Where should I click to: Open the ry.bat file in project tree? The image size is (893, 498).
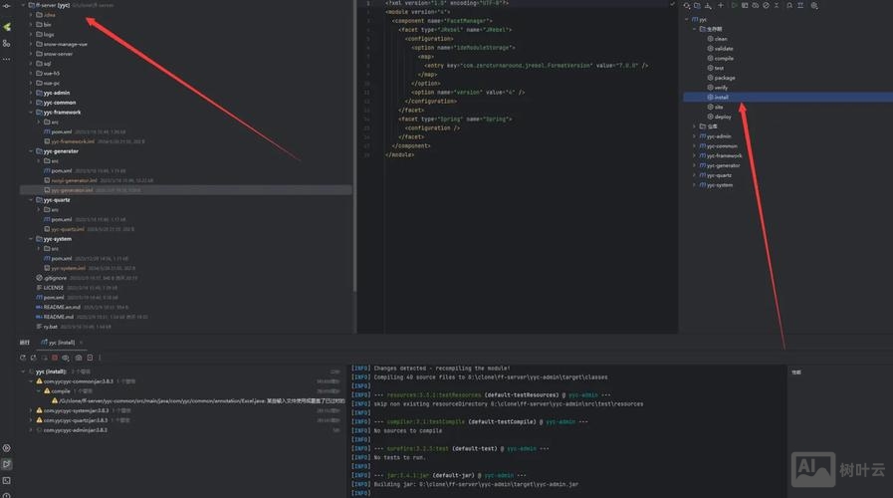(x=50, y=327)
